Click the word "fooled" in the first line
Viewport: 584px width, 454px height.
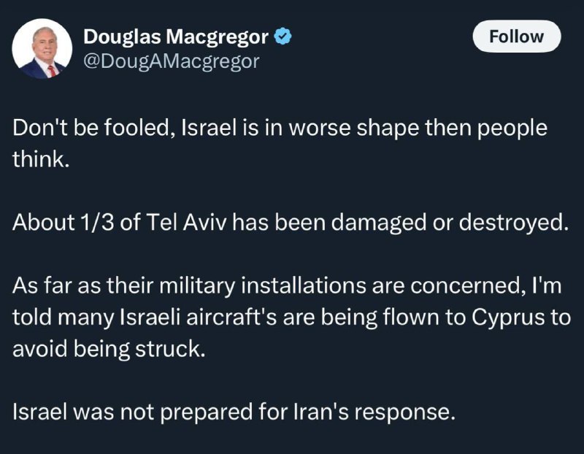click(x=137, y=128)
